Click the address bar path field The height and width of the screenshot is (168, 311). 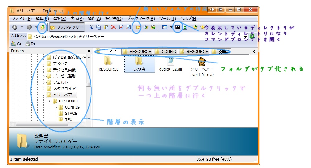click(x=137, y=36)
